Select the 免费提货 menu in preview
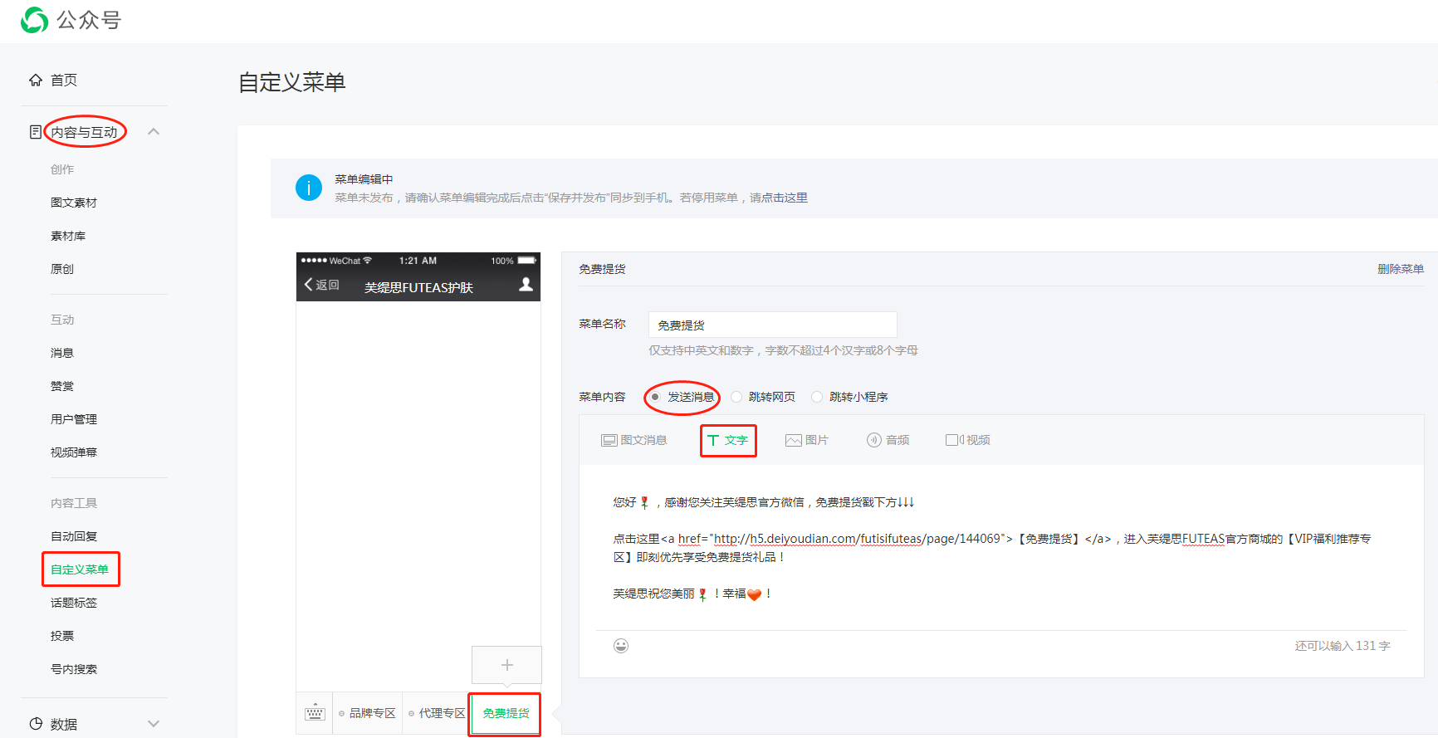This screenshot has height=738, width=1438. tap(506, 713)
